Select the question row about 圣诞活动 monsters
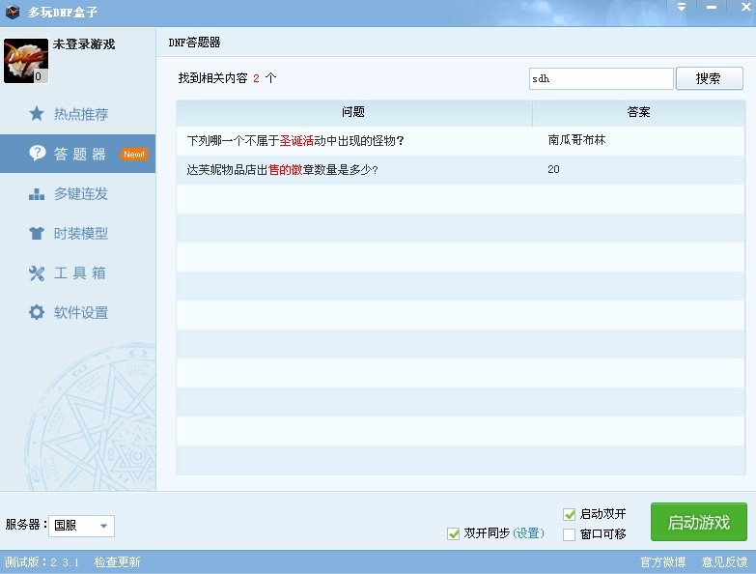The image size is (756, 574). 461,141
